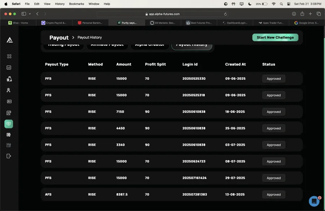Click the Created At column header
The image size is (325, 211).
[x=235, y=65]
